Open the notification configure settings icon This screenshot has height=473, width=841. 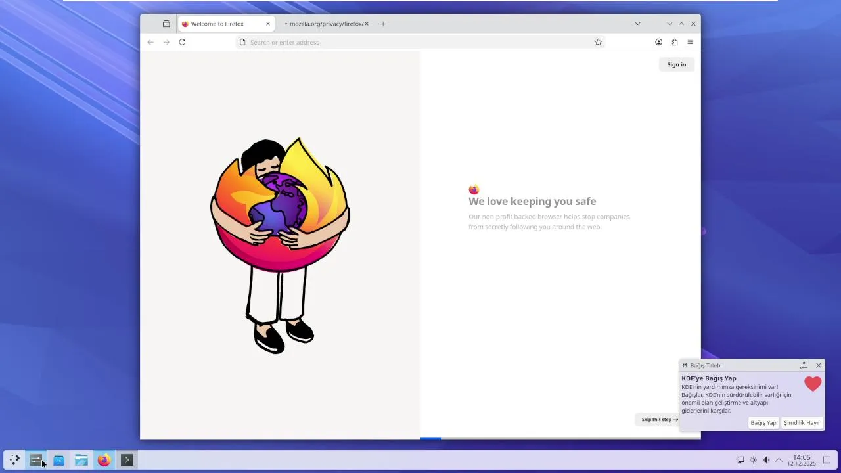(804, 365)
